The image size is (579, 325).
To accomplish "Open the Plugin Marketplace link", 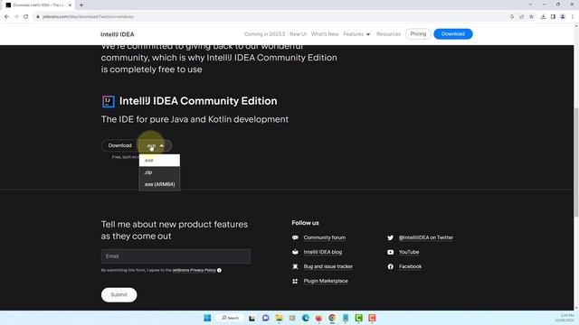I will tap(326, 281).
